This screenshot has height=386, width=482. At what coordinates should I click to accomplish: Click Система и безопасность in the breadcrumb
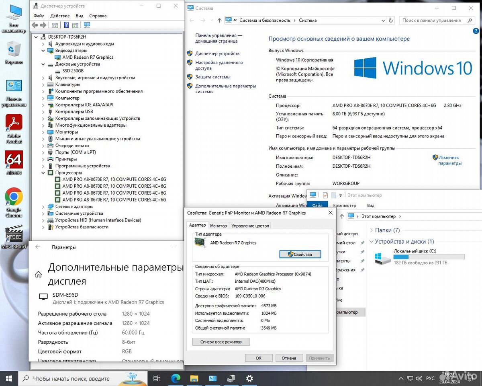[265, 20]
